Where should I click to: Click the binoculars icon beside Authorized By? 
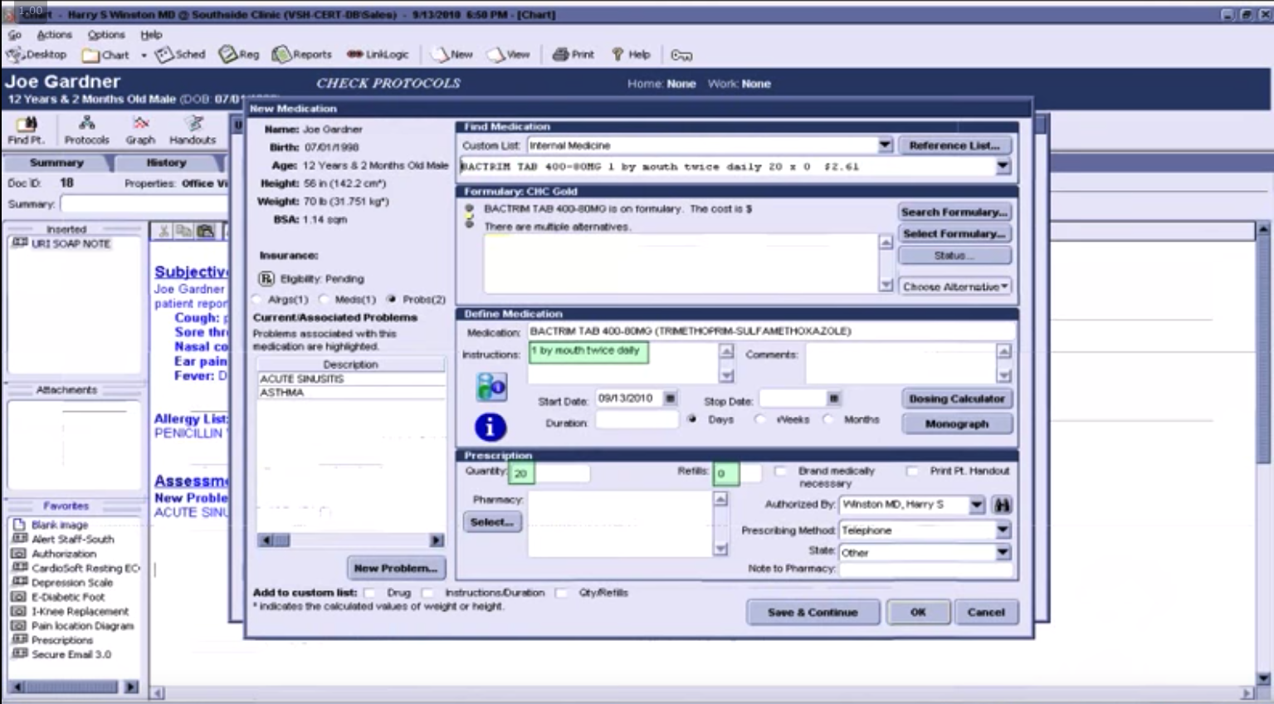(1001, 504)
